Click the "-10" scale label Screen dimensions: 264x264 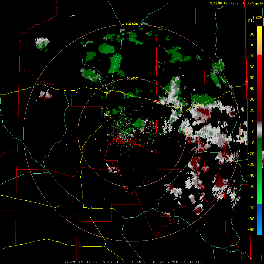[x=251, y=143]
